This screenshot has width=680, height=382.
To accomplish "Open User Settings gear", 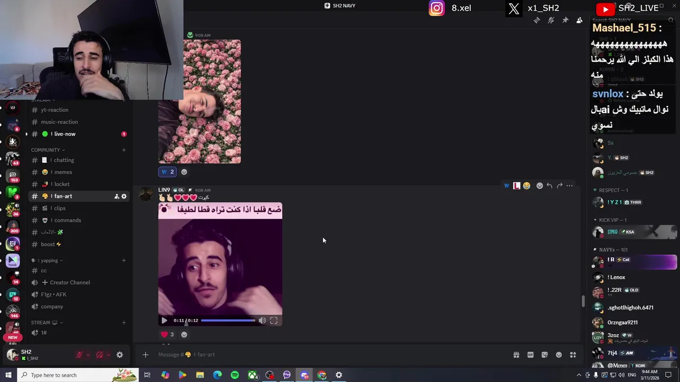I will (x=120, y=355).
